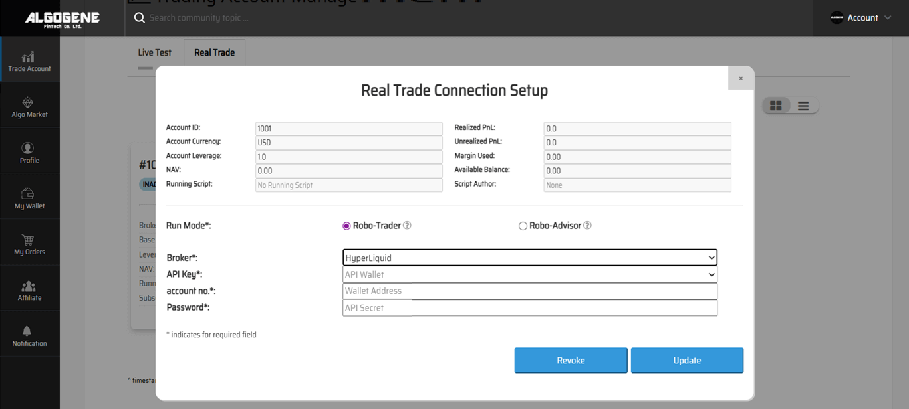Switch to grid view layout
The width and height of the screenshot is (909, 409).
(776, 106)
